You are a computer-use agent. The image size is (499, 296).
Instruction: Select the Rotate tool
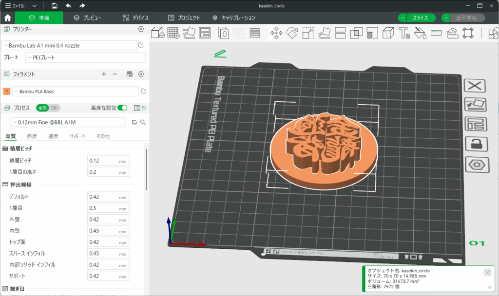pos(292,33)
